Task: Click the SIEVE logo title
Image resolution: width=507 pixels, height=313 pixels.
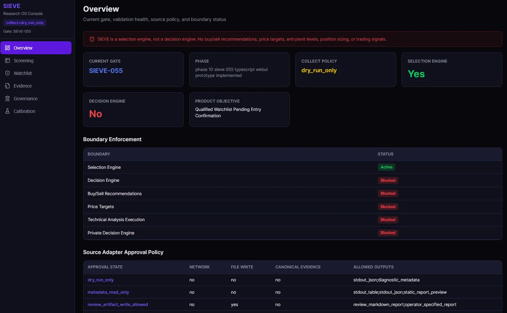Action: click(x=12, y=6)
